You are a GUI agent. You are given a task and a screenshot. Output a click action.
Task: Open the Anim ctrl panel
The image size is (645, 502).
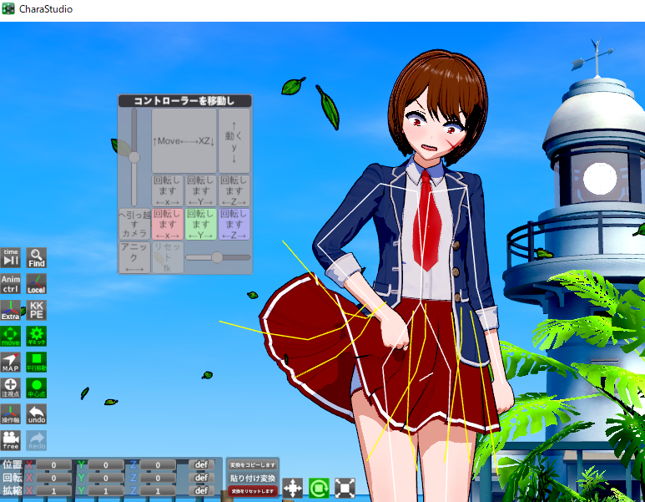pyautogui.click(x=11, y=283)
